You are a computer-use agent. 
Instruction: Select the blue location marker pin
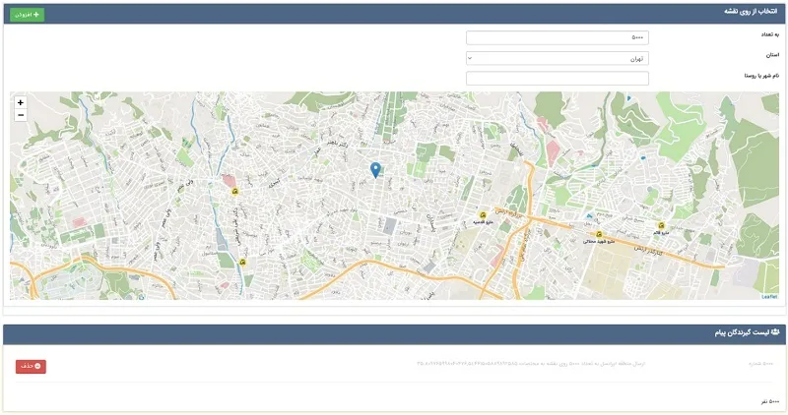tap(375, 170)
